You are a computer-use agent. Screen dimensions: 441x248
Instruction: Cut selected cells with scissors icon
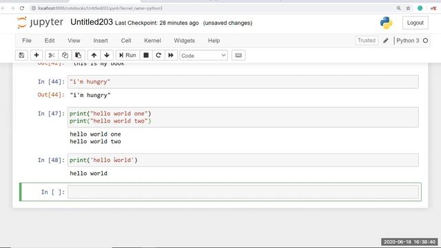(x=52, y=55)
